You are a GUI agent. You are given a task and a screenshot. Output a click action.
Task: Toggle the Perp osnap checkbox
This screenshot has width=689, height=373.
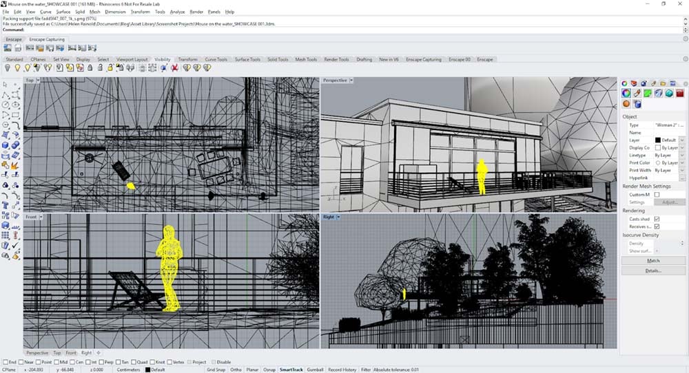101,362
